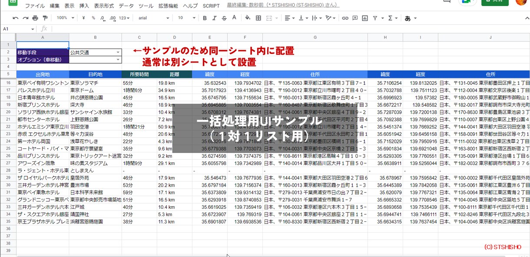Screen dimensions: 530x257
Task: Open the 挿入 menu
Action: click(84, 6)
